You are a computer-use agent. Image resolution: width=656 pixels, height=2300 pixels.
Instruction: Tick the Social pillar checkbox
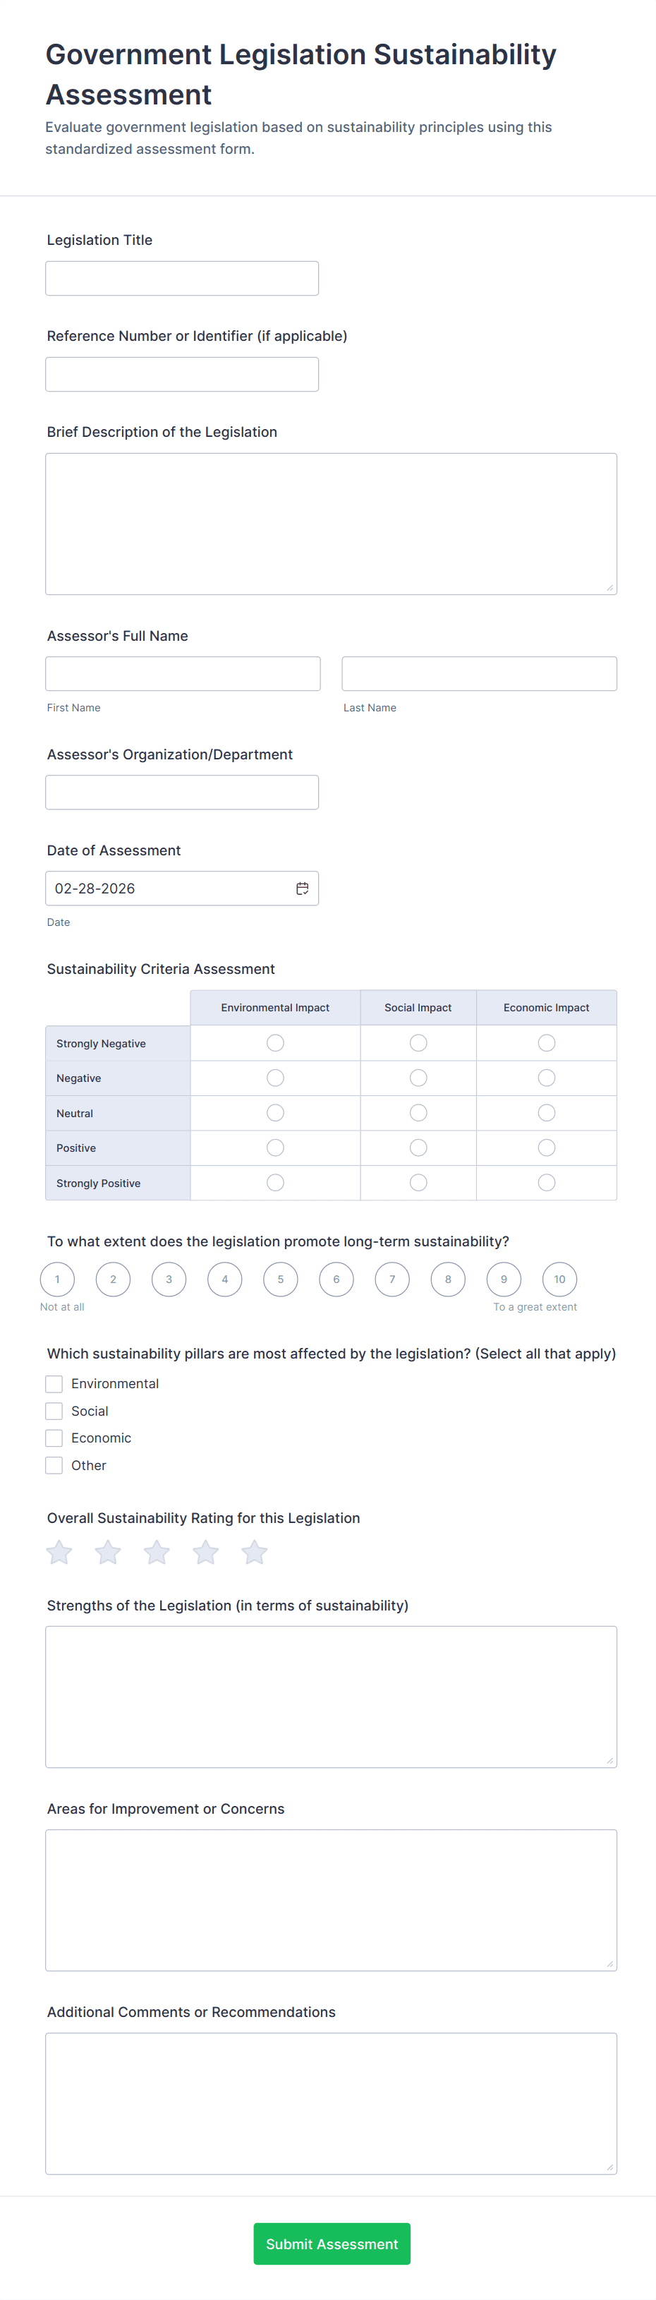point(54,1411)
